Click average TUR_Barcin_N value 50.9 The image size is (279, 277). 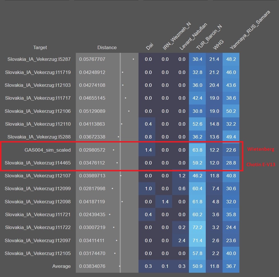point(197,266)
